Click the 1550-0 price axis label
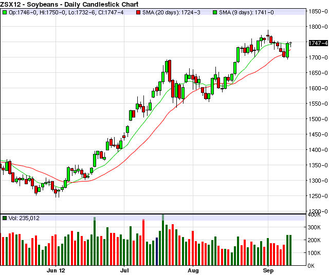Image resolution: width=329 pixels, height=275 pixels. tap(318, 104)
